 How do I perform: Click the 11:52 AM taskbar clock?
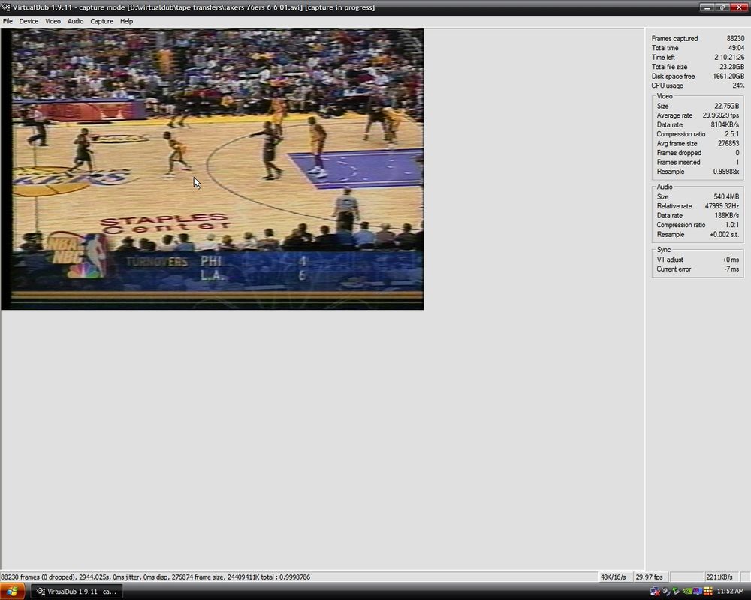click(730, 592)
